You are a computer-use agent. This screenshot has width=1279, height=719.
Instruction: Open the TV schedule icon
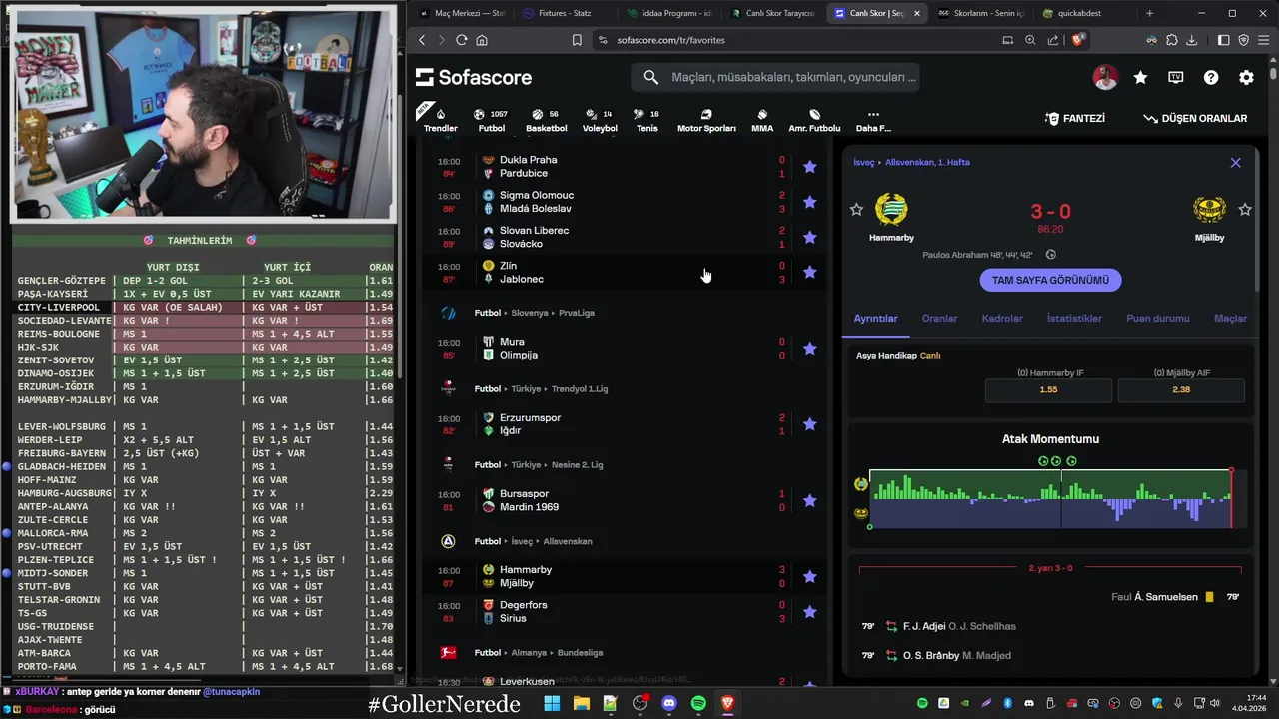coord(1176,77)
